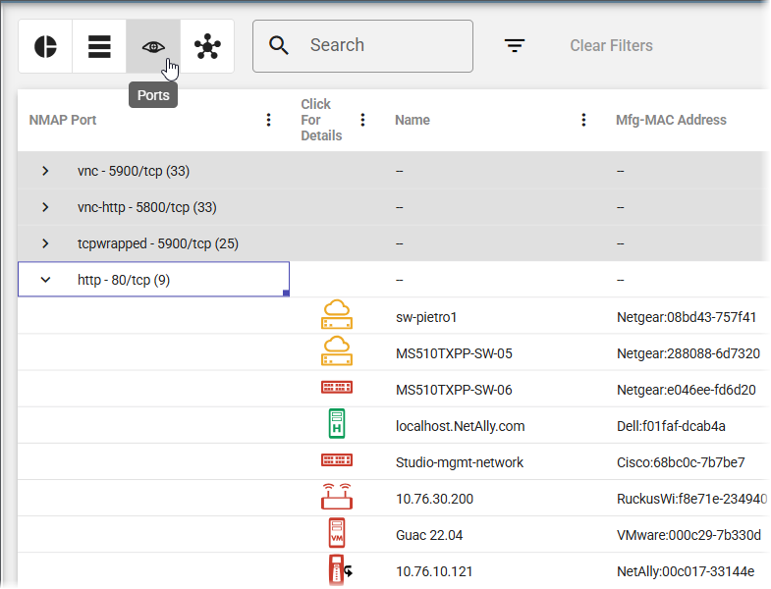Click the search magnifier icon
The height and width of the screenshot is (589, 771).
[279, 45]
